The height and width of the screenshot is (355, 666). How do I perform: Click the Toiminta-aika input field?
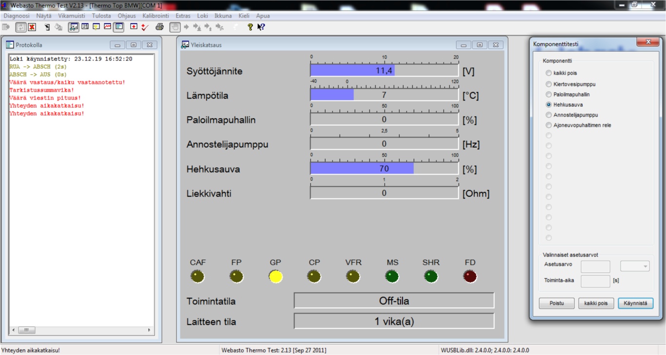click(595, 281)
